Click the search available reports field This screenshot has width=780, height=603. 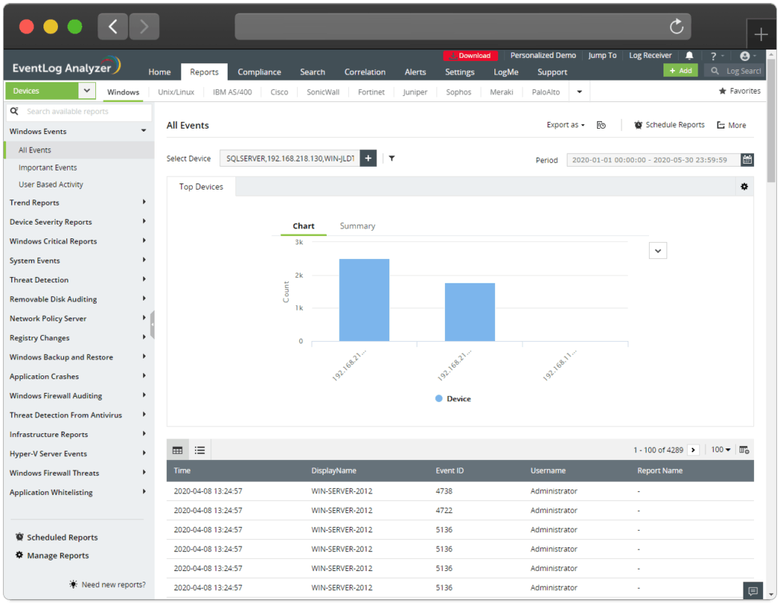point(79,111)
